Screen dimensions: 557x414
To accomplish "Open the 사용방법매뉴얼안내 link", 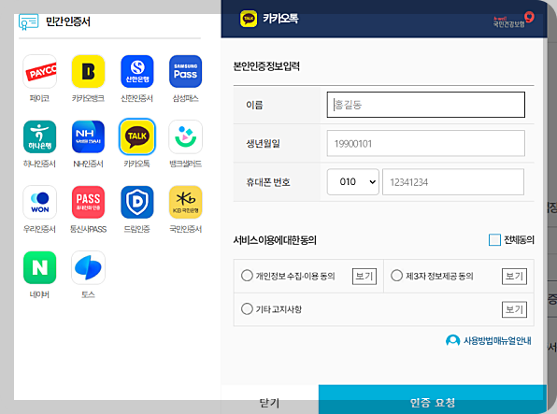I will 497,341.
